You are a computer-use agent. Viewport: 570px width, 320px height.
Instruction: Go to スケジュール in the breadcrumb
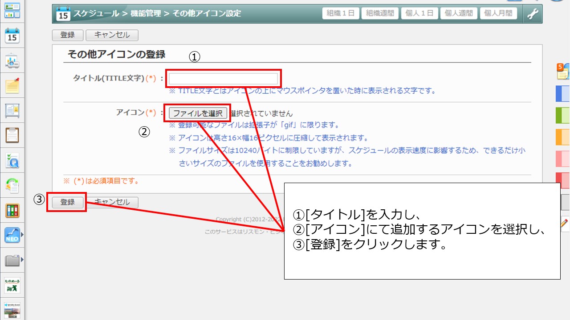97,13
